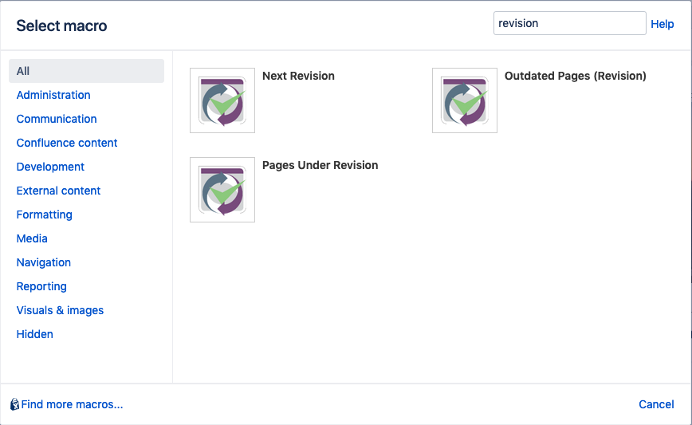Select the Next Revision macro icon
Image resolution: width=692 pixels, height=425 pixels.
click(222, 100)
